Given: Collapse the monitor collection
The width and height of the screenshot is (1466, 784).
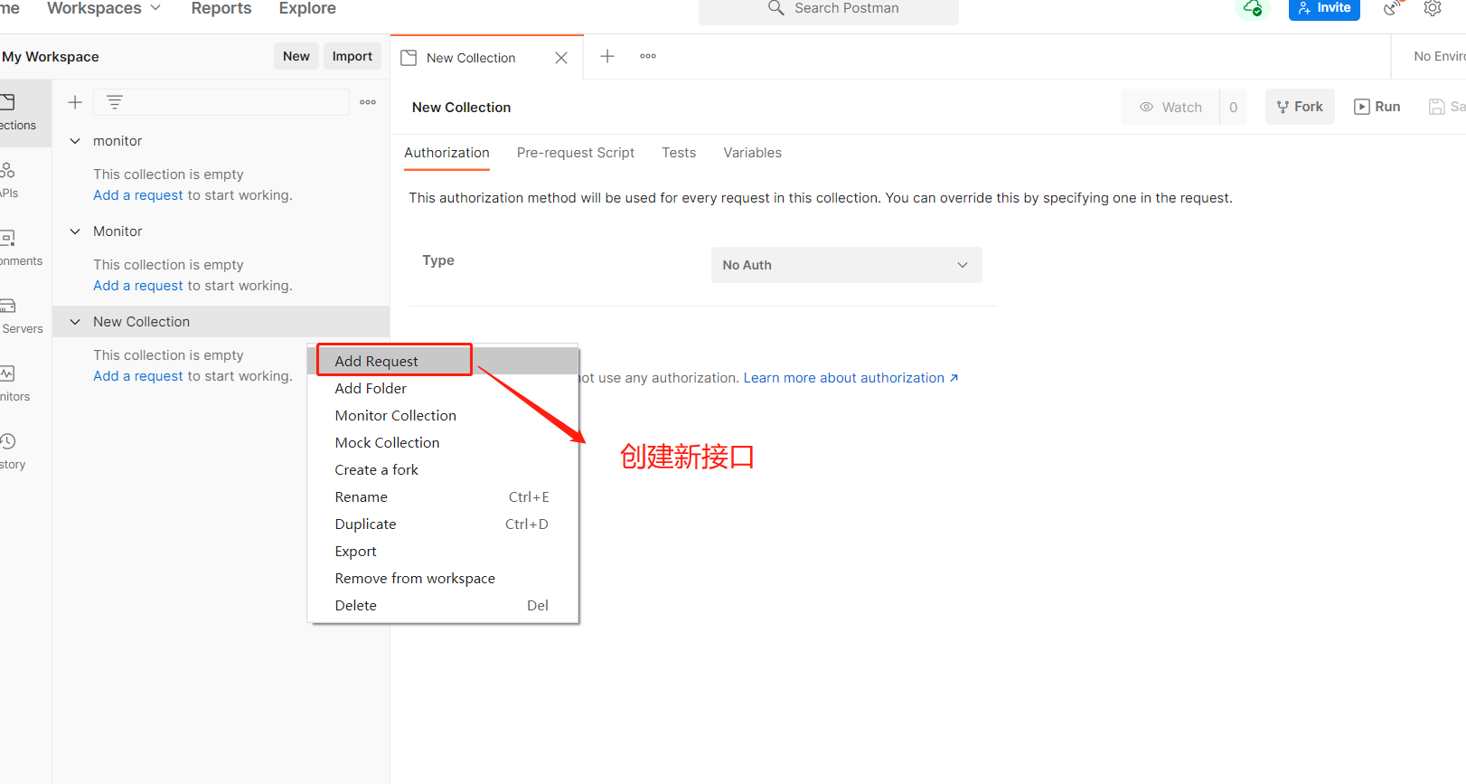Looking at the screenshot, I should point(75,141).
